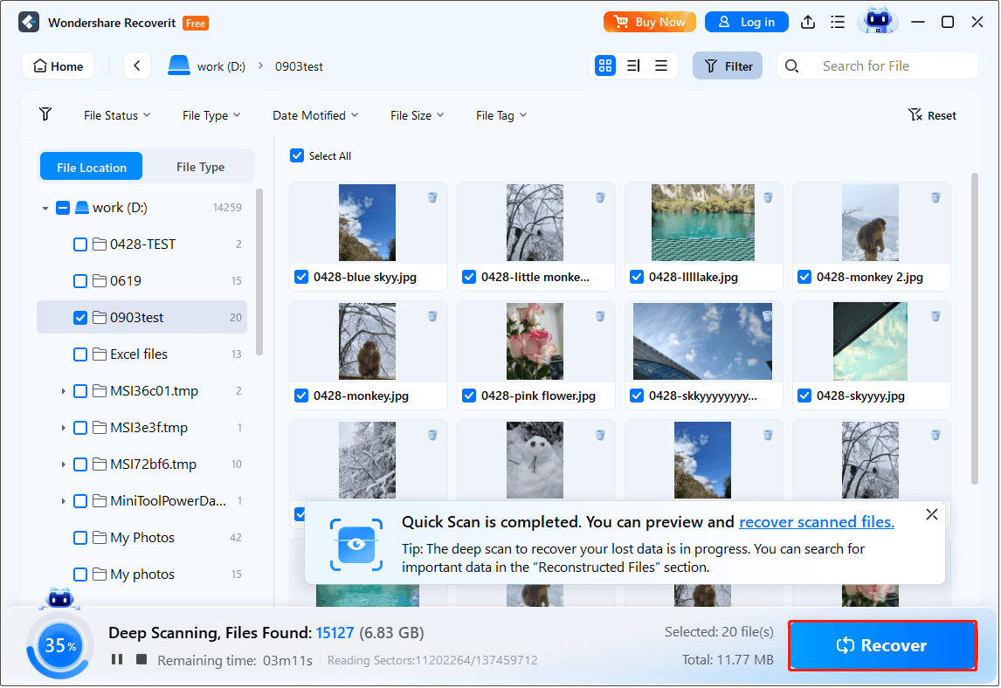Click trash icon on 0428-lllllake.jpg
This screenshot has width=1001, height=688.
pyautogui.click(x=768, y=197)
